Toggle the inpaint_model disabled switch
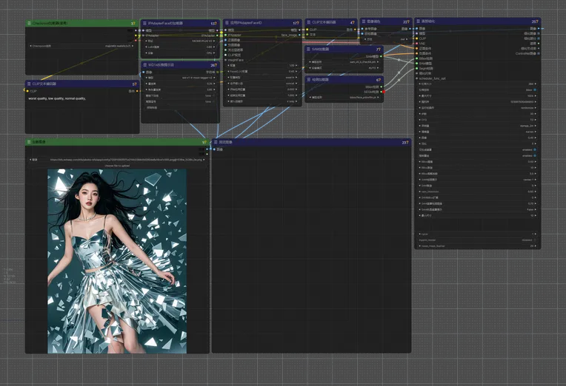The image size is (566, 386). point(535,240)
